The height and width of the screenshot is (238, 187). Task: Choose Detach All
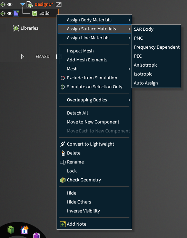tap(94, 113)
